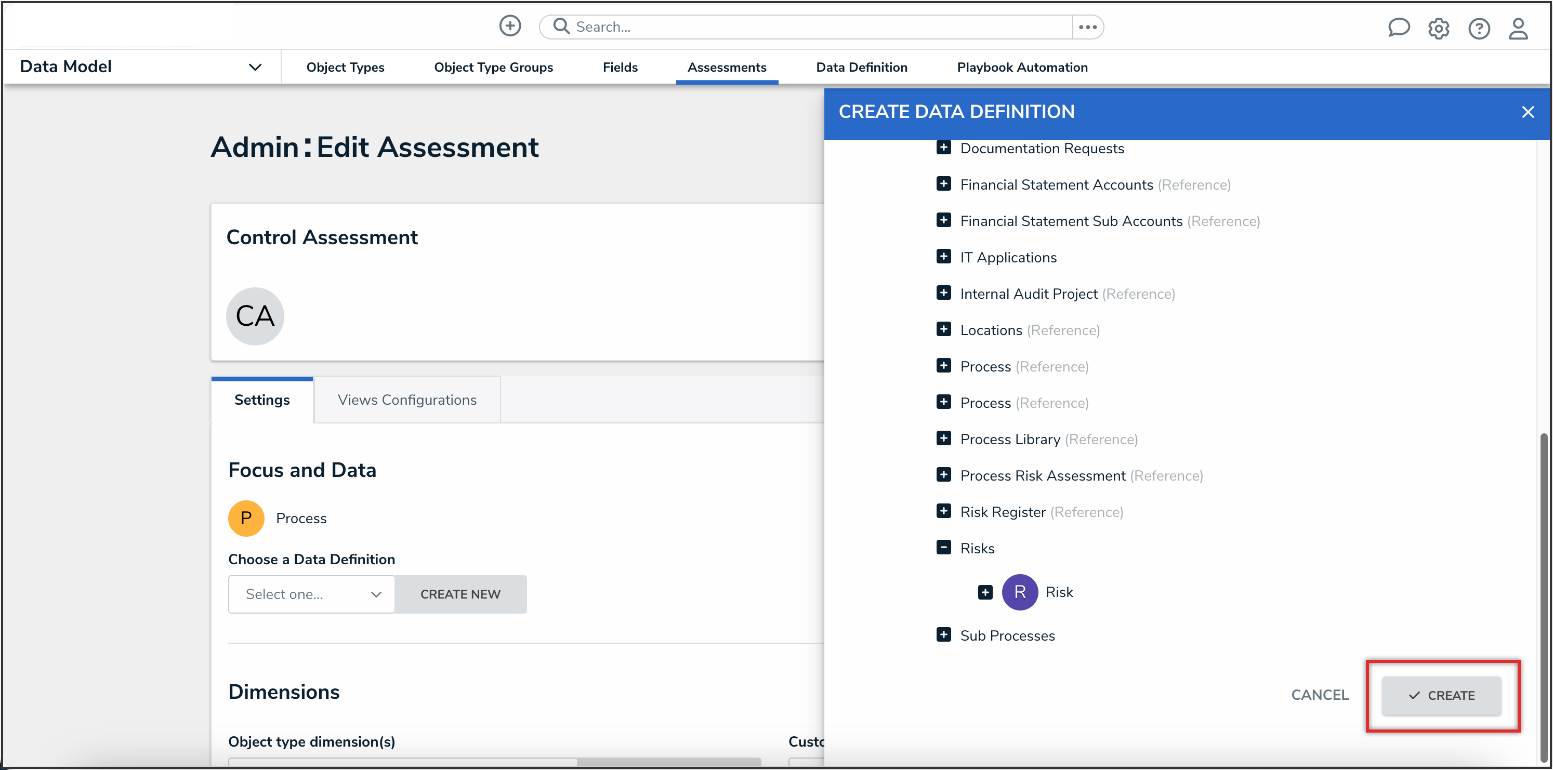1553x770 pixels.
Task: Open the Select one data definition dropdown
Action: [x=311, y=593]
